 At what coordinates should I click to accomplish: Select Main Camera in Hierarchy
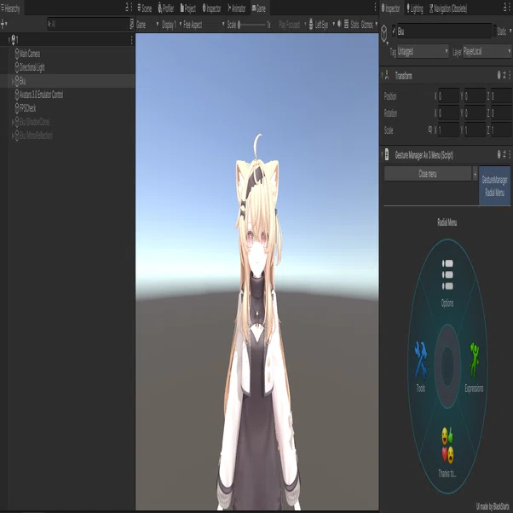click(30, 54)
